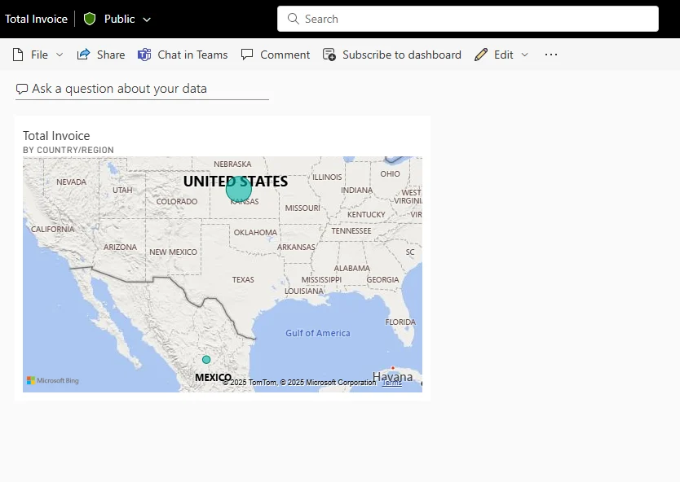The image size is (680, 482).
Task: Expand the Public sensitivity label dropdown
Action: pyautogui.click(x=147, y=20)
